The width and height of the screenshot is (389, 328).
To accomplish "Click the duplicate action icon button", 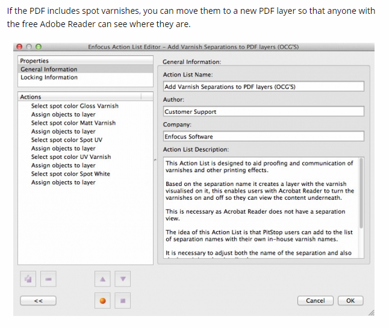I will pyautogui.click(x=28, y=279).
